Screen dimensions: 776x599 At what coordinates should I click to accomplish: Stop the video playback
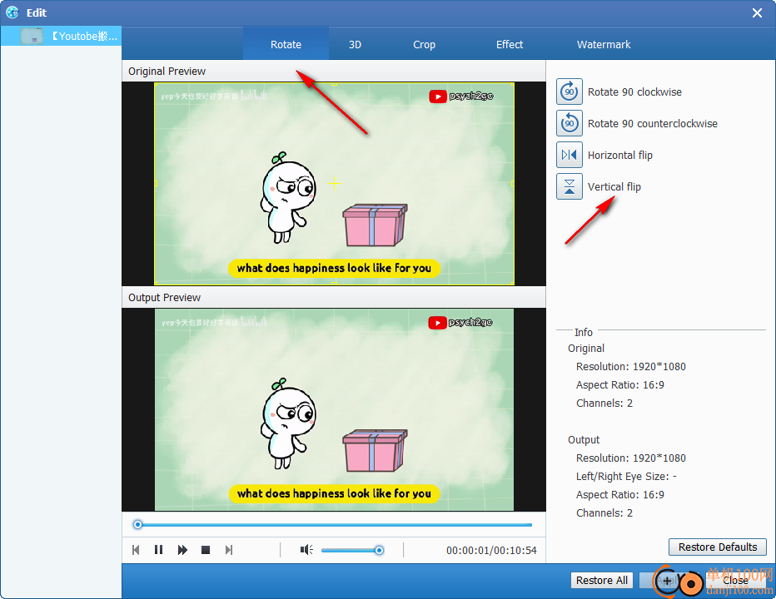coord(206,550)
